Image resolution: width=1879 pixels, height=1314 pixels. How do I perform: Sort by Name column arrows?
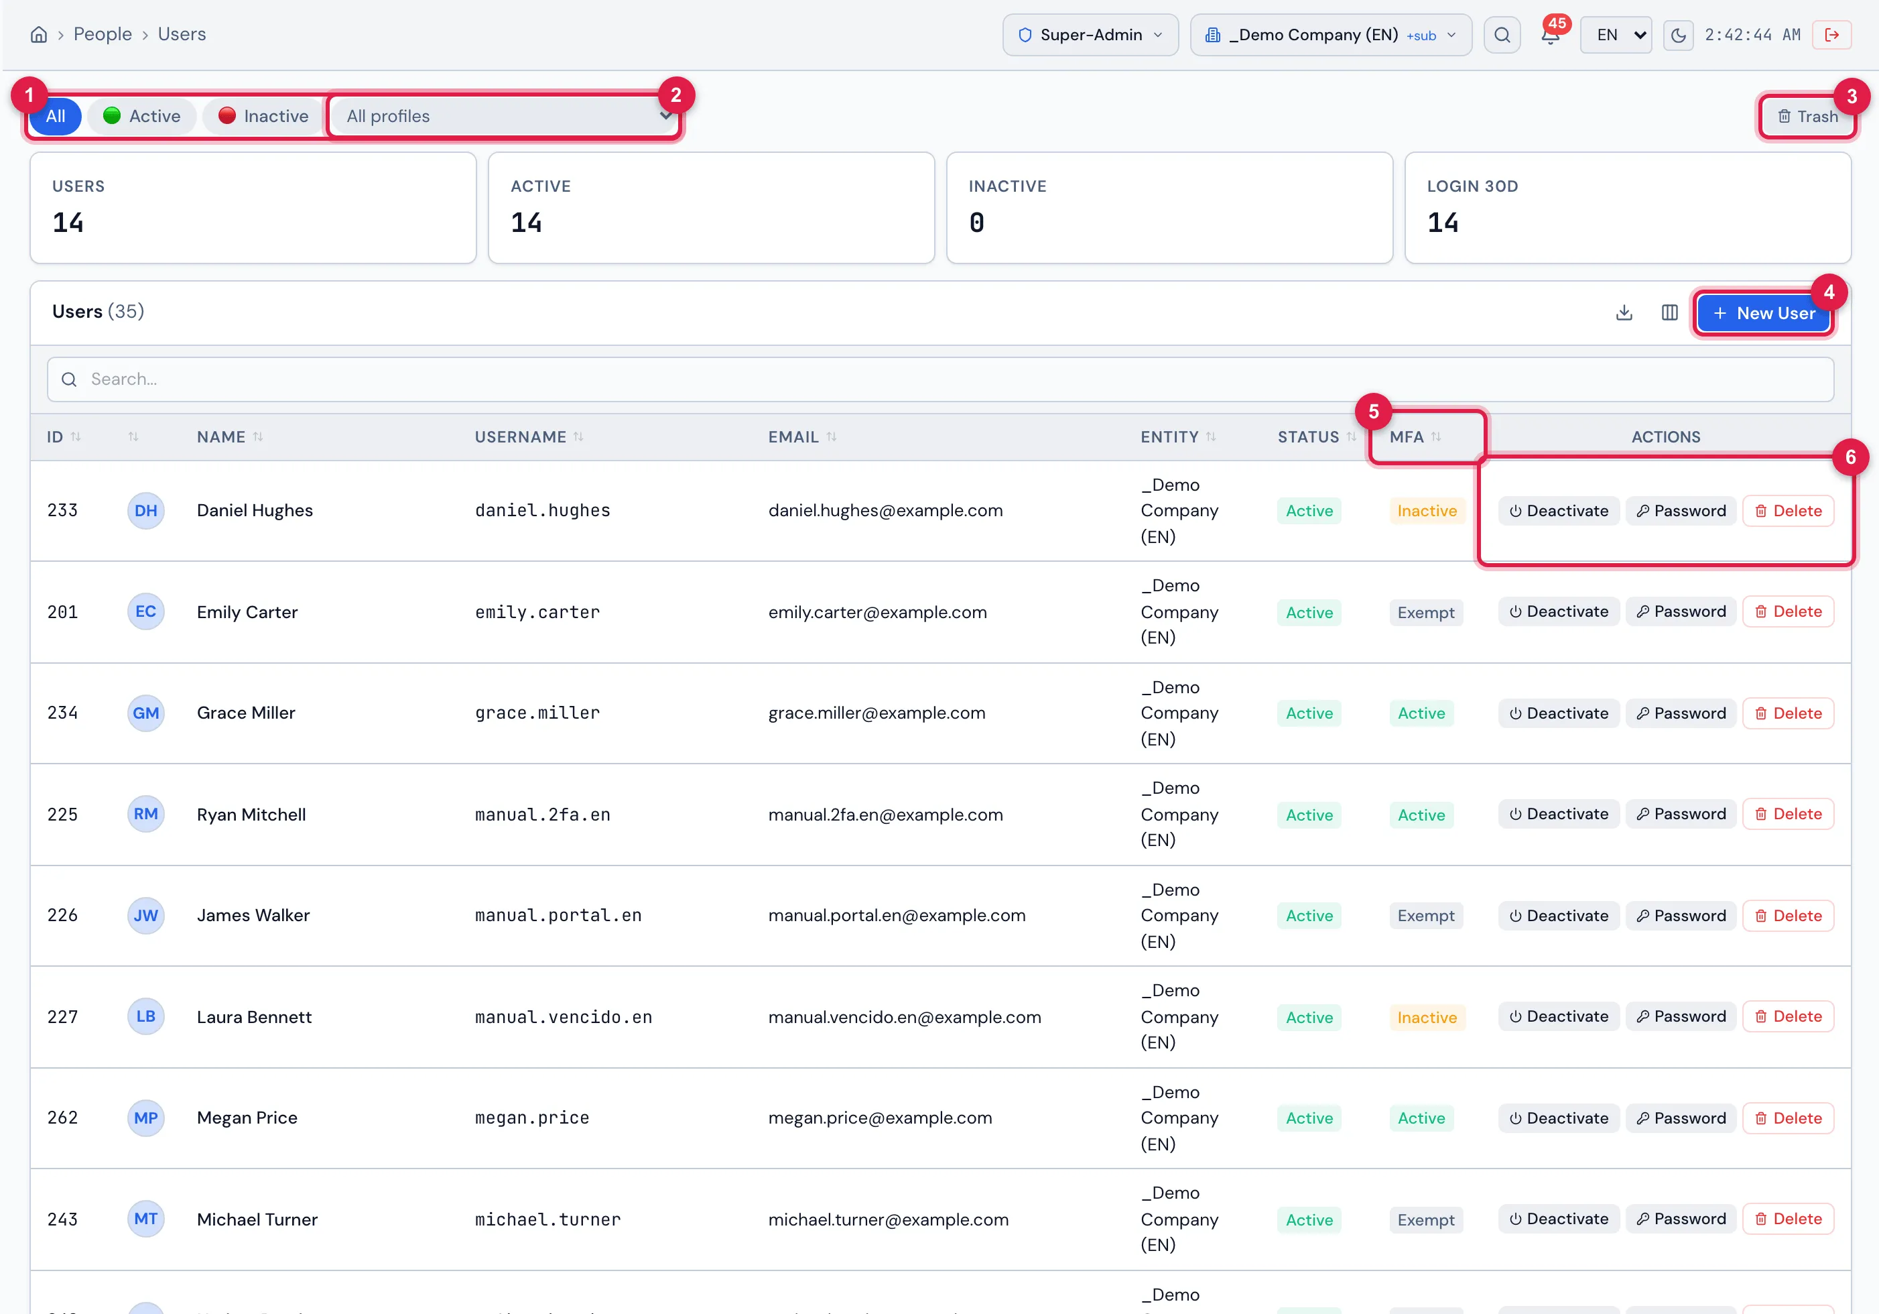coord(258,437)
